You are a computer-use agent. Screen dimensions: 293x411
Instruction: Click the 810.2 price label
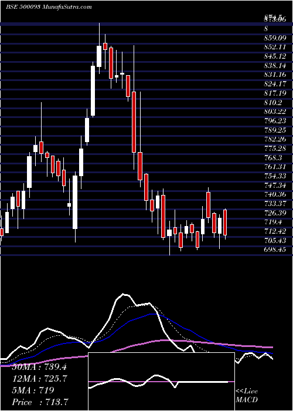272,103
